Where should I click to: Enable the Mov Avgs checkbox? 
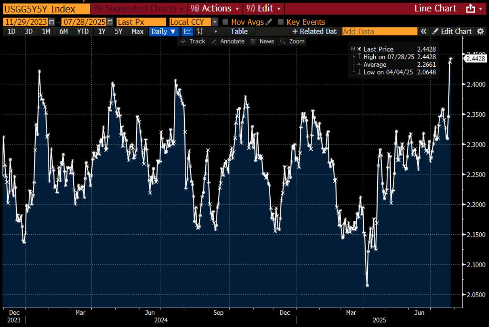pos(225,22)
